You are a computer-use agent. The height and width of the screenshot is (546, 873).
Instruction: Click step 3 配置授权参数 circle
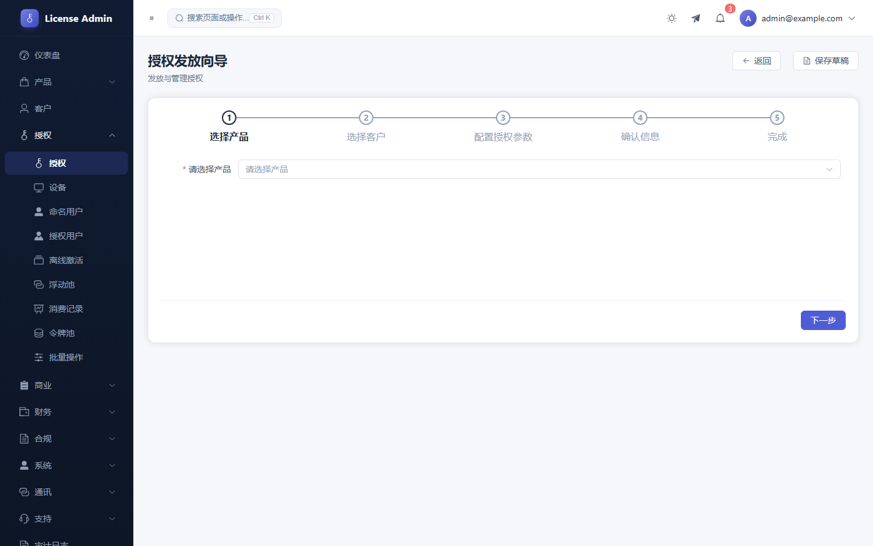(503, 118)
